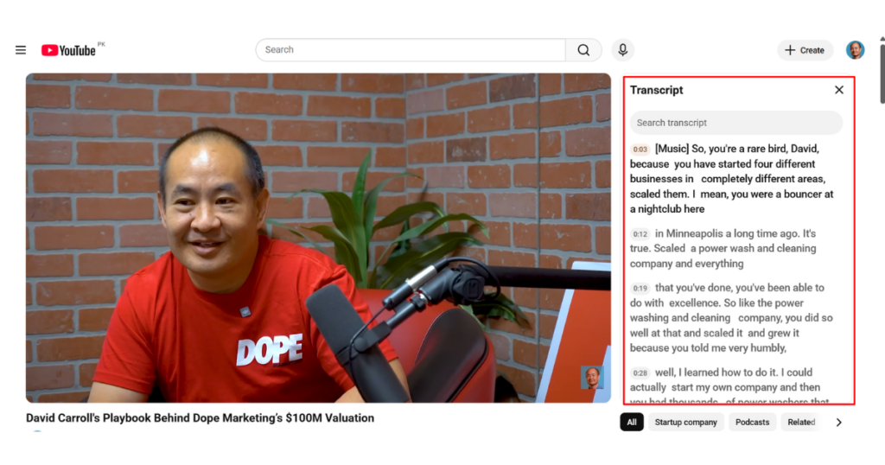This screenshot has width=885, height=465.
Task: Click transcript line "that you've done, you've been able"
Action: [x=740, y=288]
